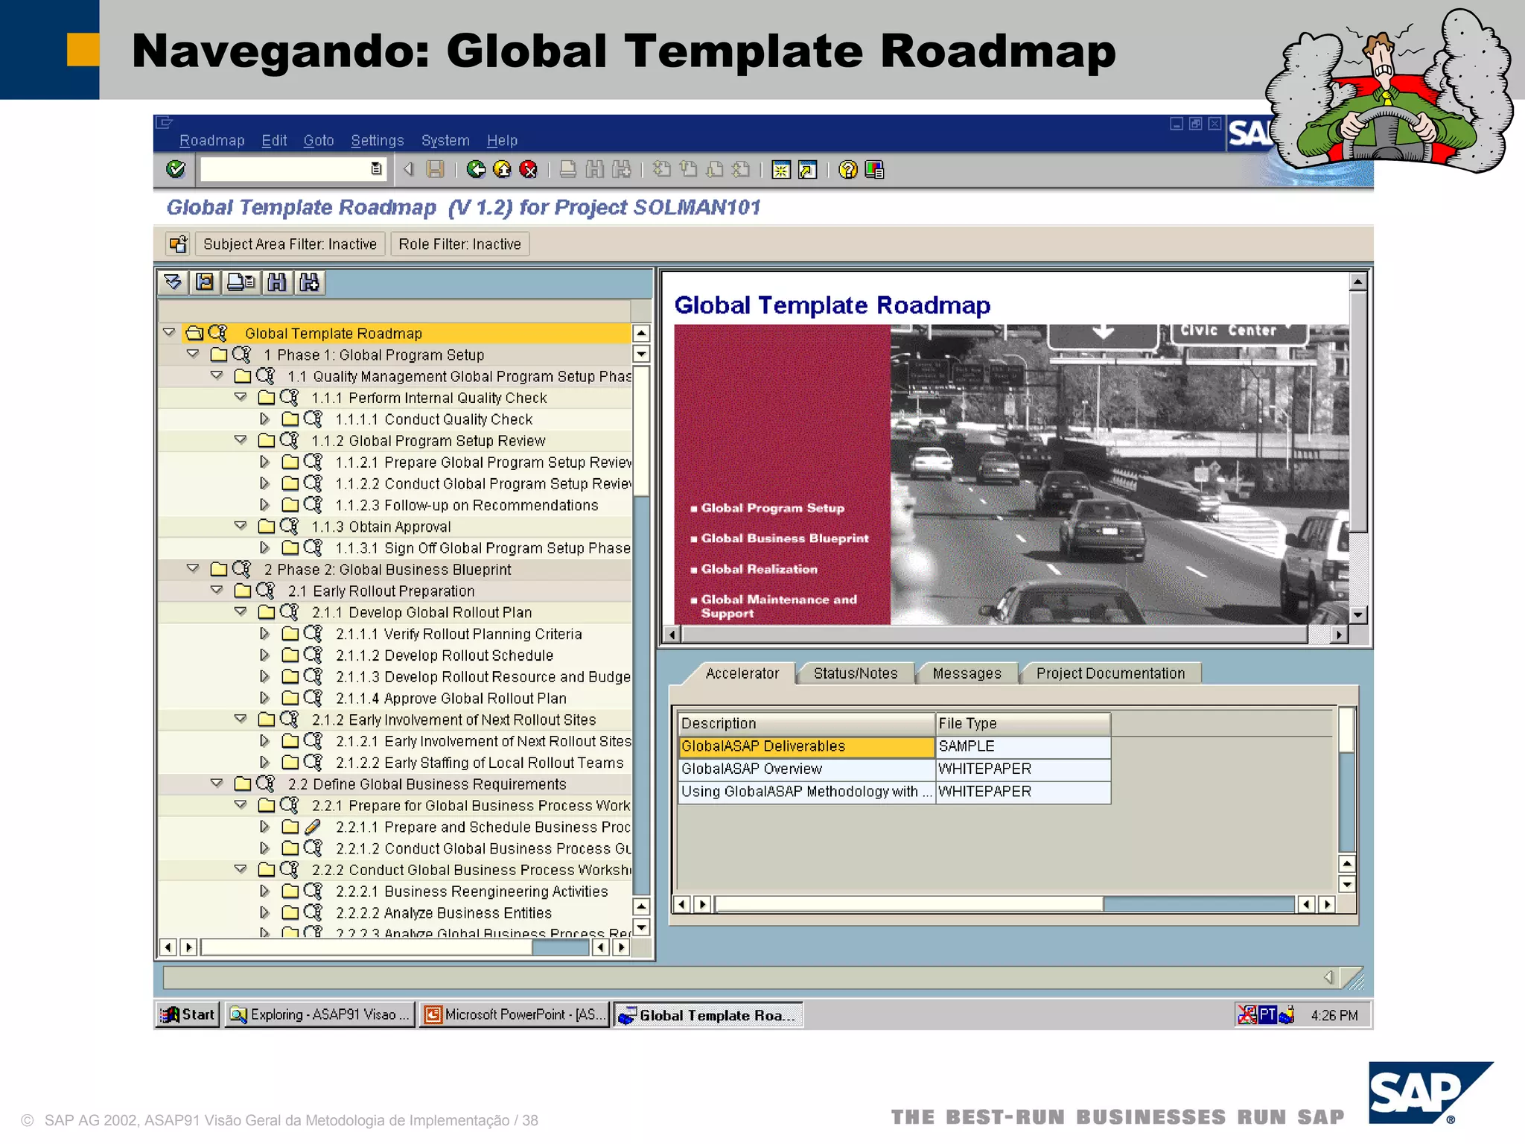Click the green Back arrow icon
Screen dimensions: 1525x1144
tap(477, 170)
